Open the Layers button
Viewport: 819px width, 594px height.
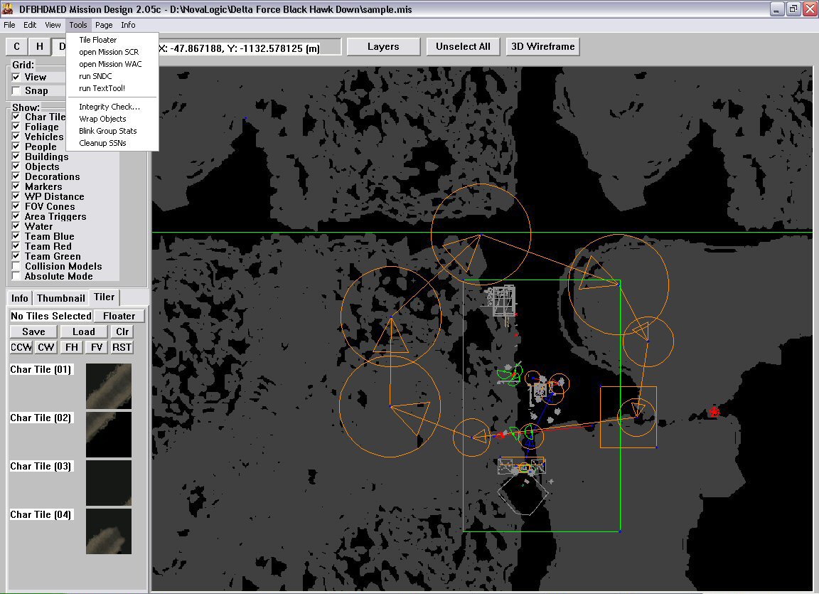click(383, 46)
